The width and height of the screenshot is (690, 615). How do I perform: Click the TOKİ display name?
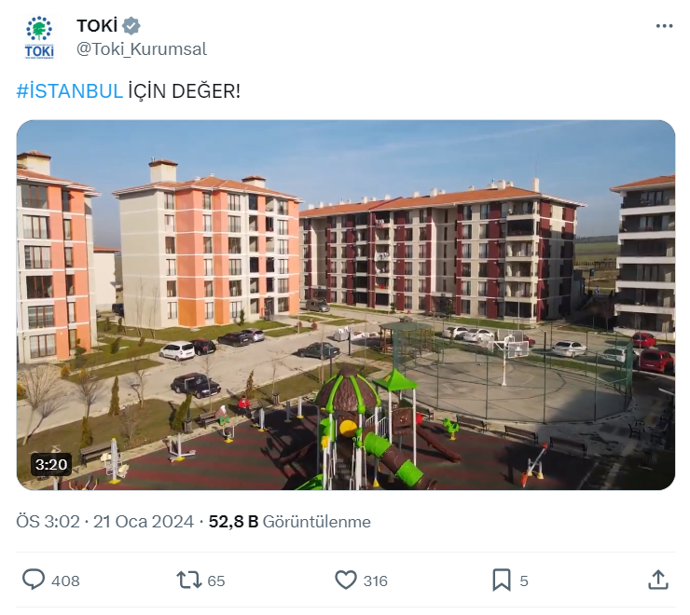[x=97, y=26]
